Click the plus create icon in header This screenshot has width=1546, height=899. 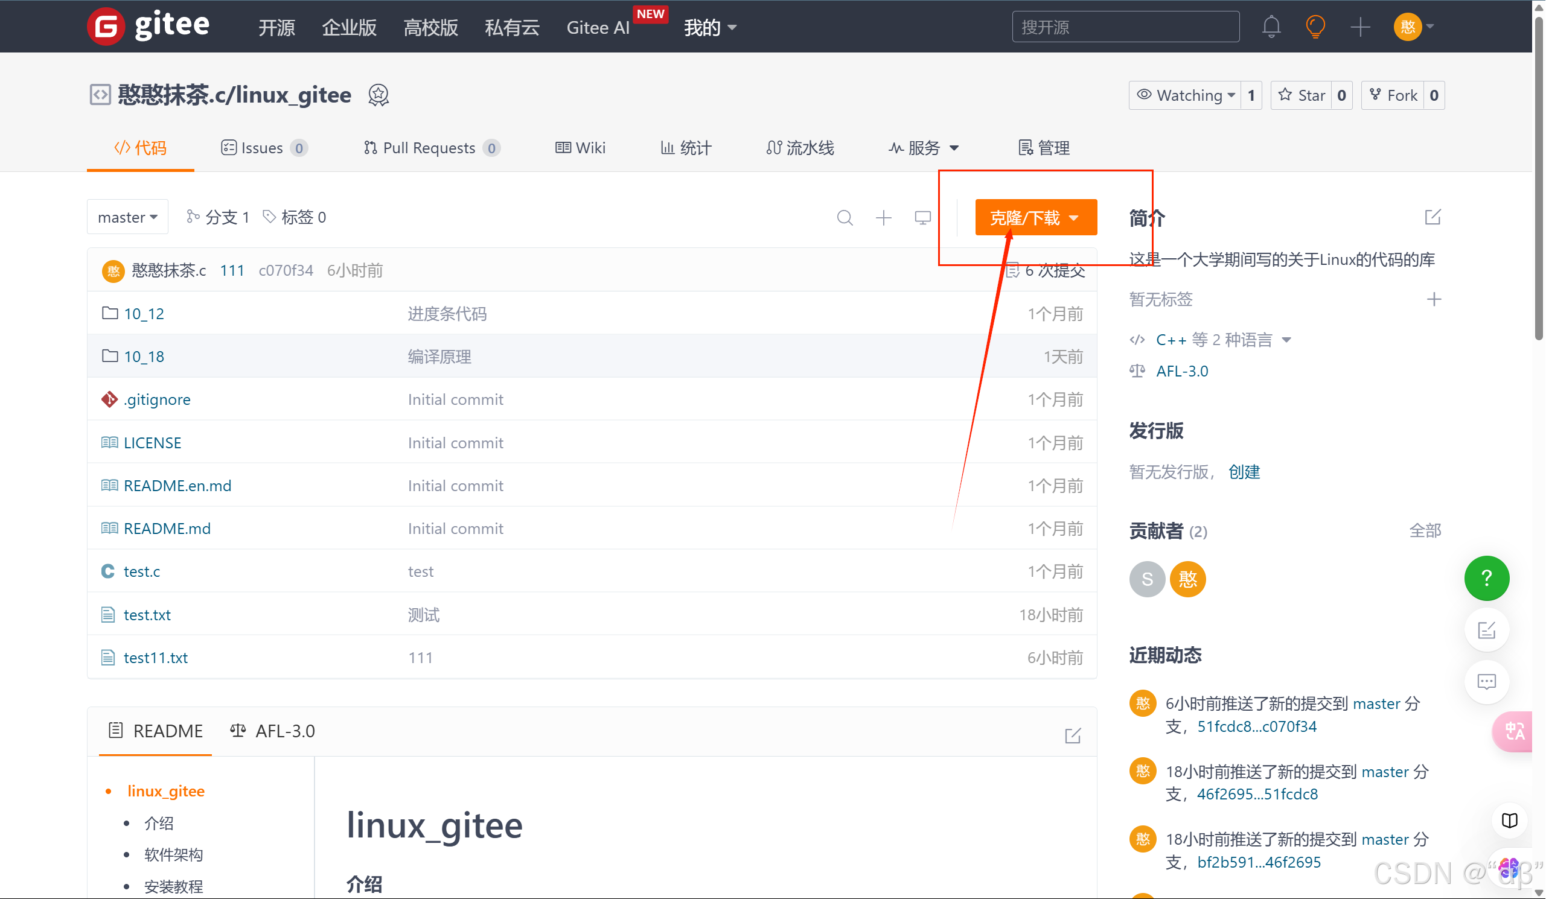(x=1360, y=27)
